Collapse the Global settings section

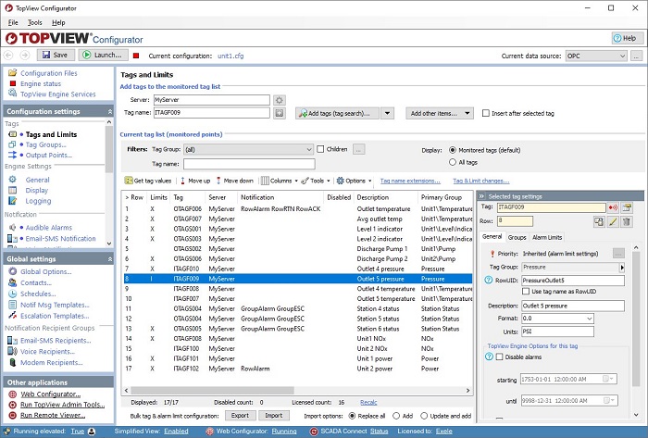click(x=110, y=259)
